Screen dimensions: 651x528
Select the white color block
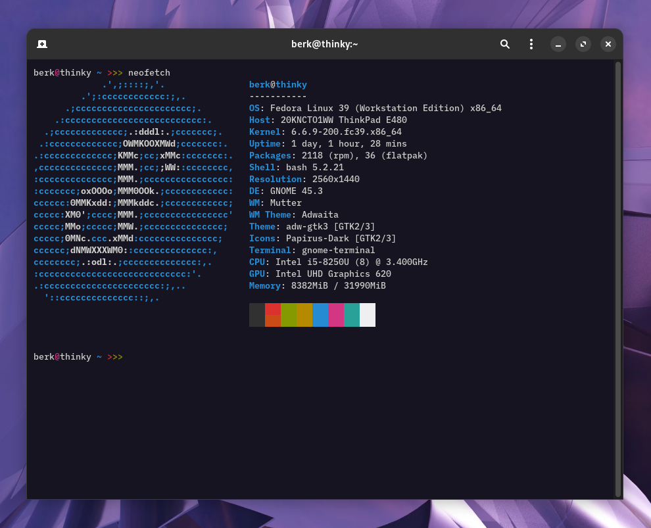[x=368, y=315]
